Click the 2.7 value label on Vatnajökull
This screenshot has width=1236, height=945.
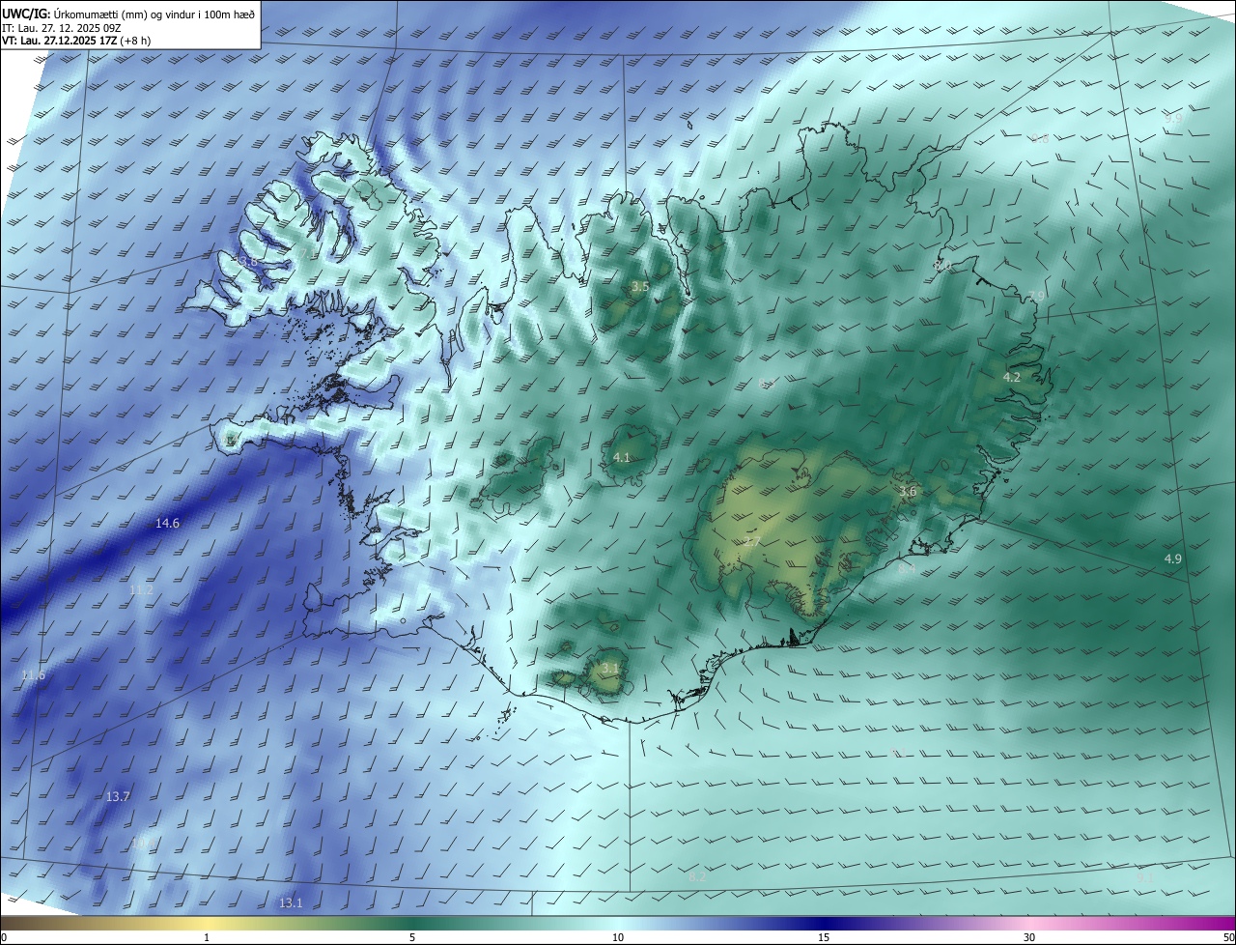point(752,541)
